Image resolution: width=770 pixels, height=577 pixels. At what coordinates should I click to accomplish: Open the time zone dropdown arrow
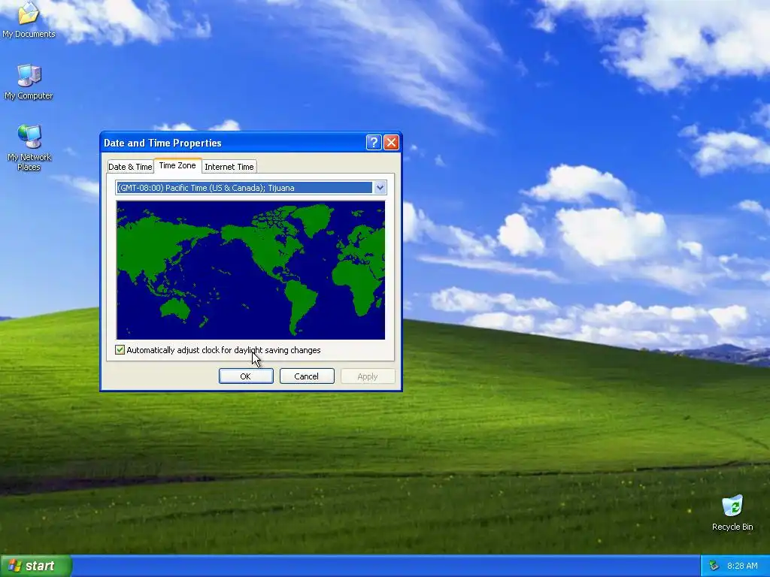point(380,188)
